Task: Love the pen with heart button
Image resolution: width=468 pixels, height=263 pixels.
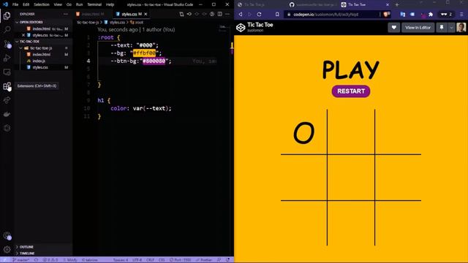Action: point(393,28)
